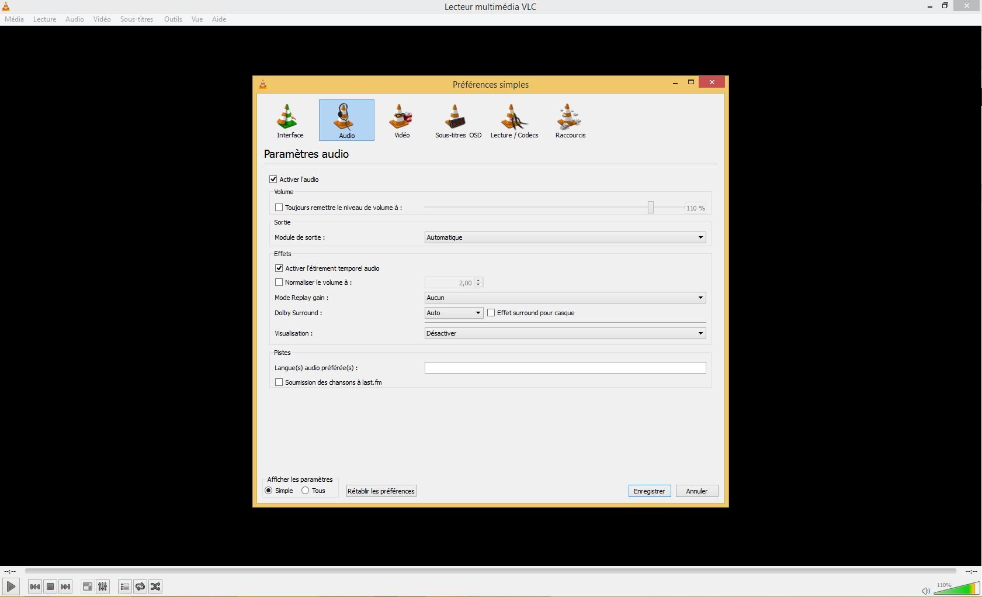Viewport: 982px width, 597px height.
Task: Open the Raccourcis preferences category
Action: [570, 120]
